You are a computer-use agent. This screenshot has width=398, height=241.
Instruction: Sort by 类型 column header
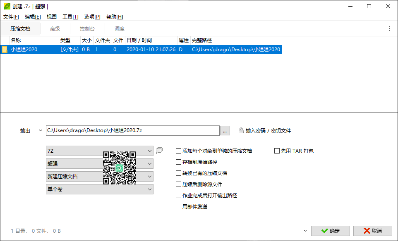pyautogui.click(x=70, y=40)
